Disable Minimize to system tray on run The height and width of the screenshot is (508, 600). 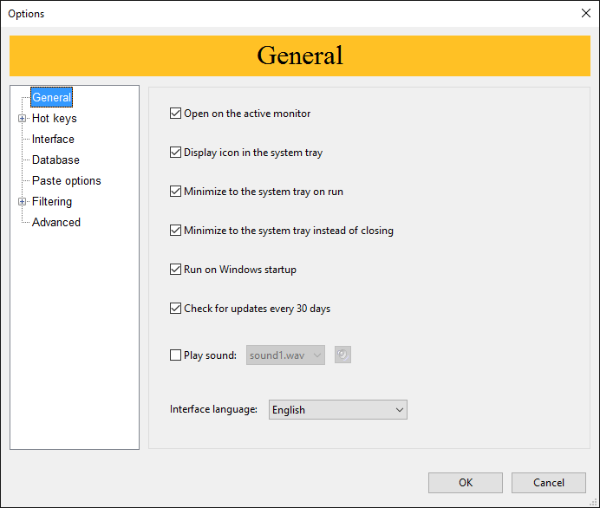[x=176, y=192]
